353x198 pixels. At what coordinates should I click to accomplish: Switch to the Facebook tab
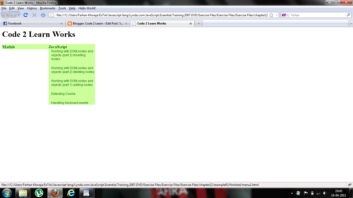click(33, 23)
